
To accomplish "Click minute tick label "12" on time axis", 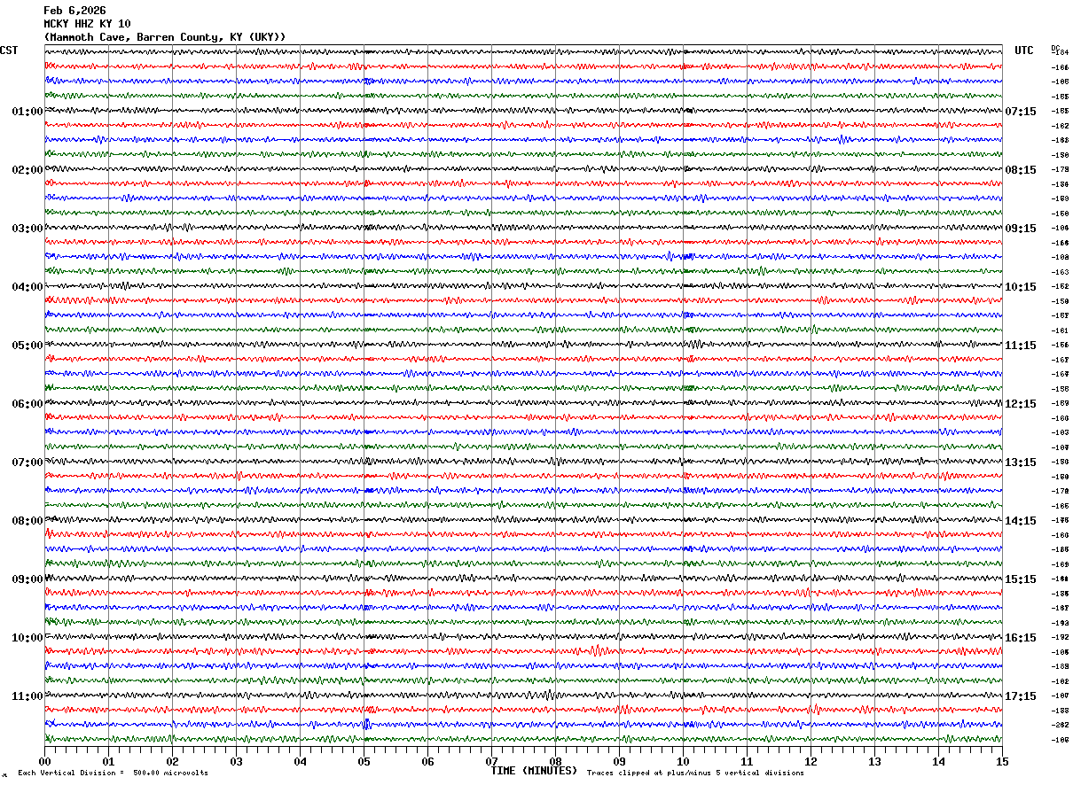I will 811,761.
